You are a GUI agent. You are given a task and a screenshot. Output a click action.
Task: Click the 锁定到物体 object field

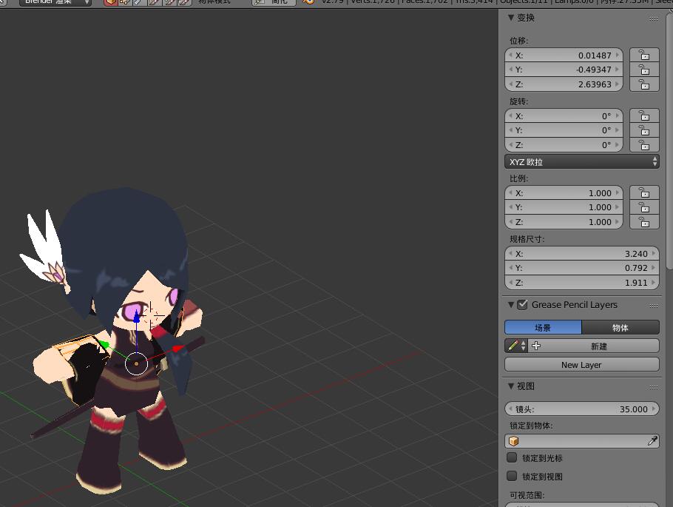(581, 441)
